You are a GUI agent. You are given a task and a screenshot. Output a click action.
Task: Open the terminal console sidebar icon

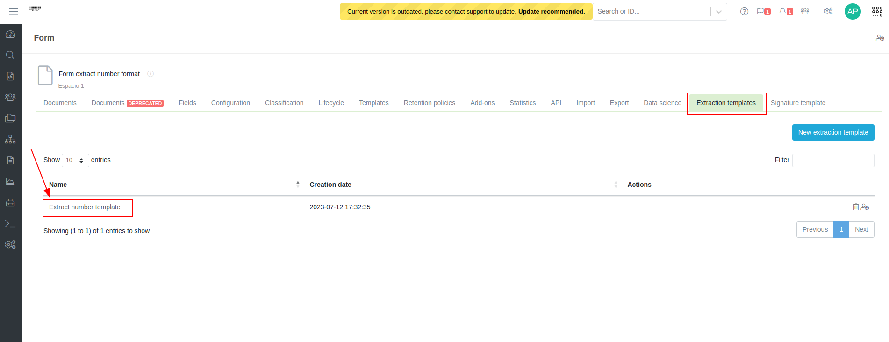(x=10, y=224)
